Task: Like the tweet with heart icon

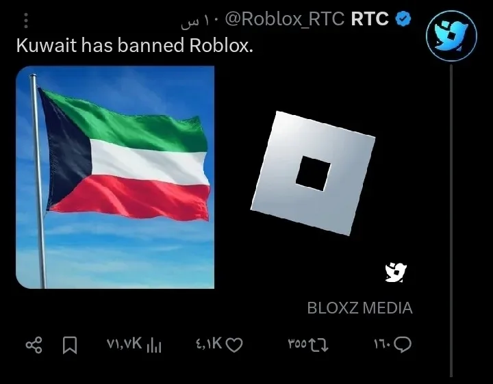Action: (234, 345)
